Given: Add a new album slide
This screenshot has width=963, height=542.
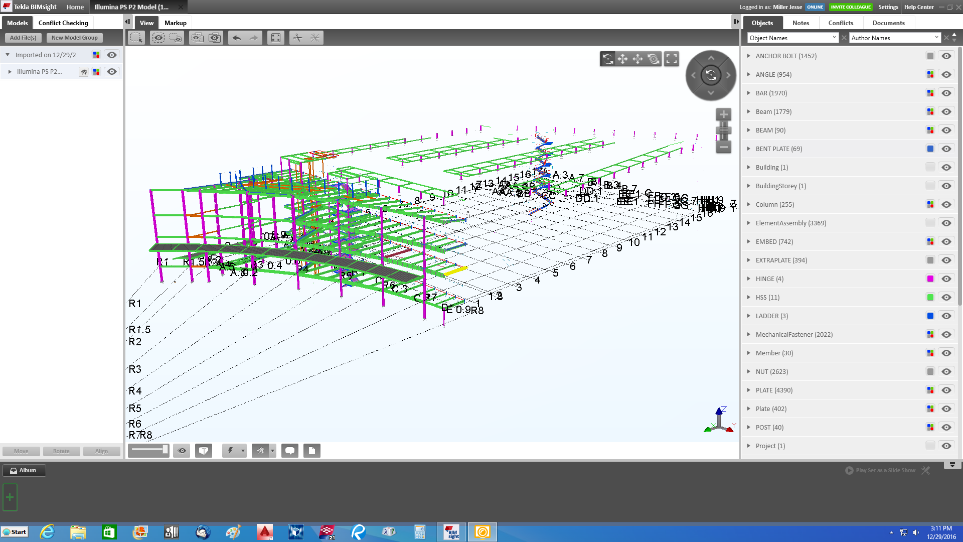Looking at the screenshot, I should click(10, 497).
